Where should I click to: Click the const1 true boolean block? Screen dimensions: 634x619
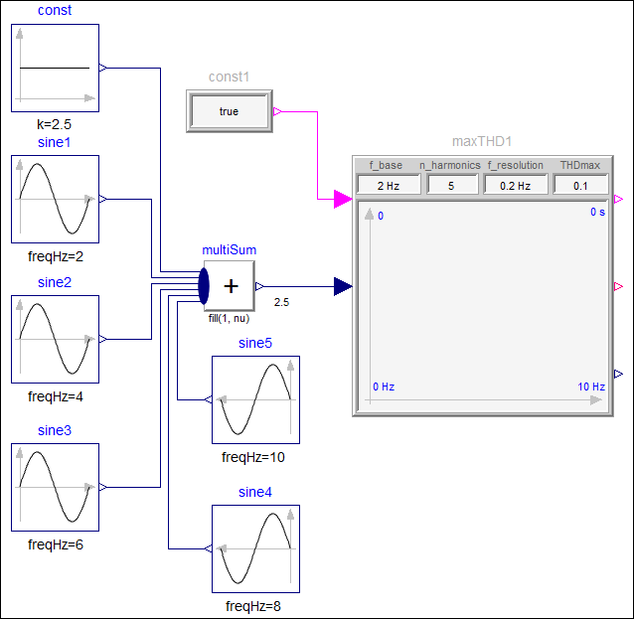(x=229, y=111)
